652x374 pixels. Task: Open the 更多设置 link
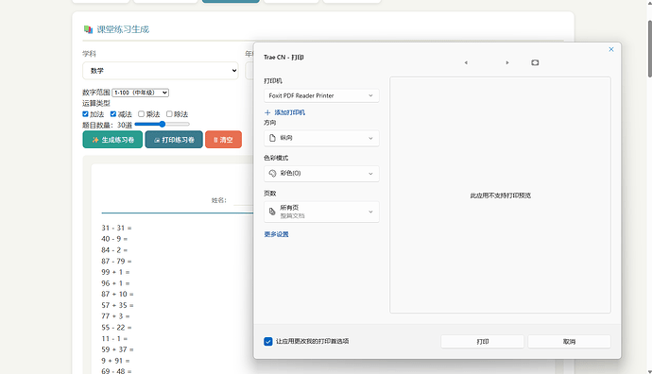point(276,234)
